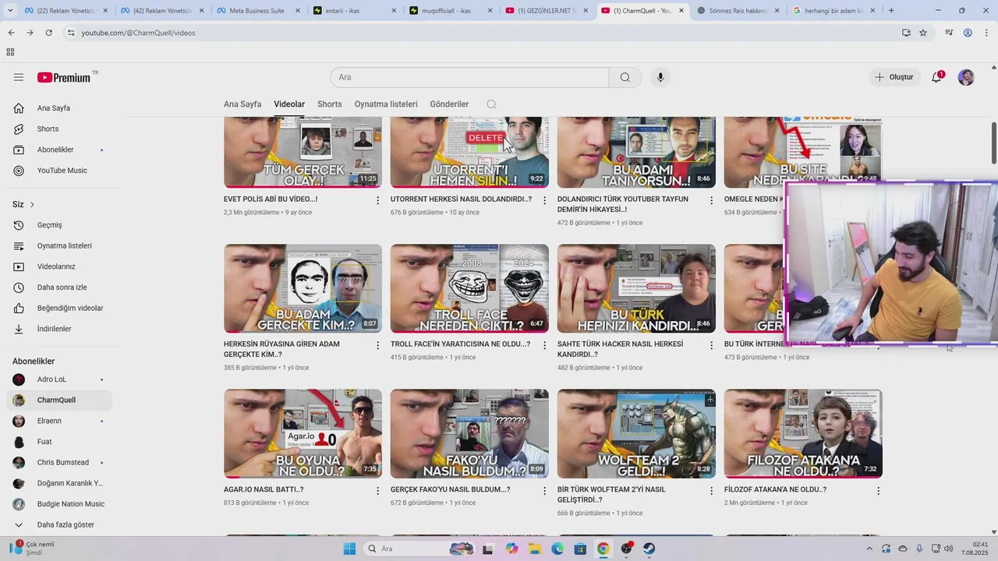Open WOLFTEAM 2 GELDİ video thumbnail
Image resolution: width=998 pixels, height=561 pixels.
click(636, 434)
